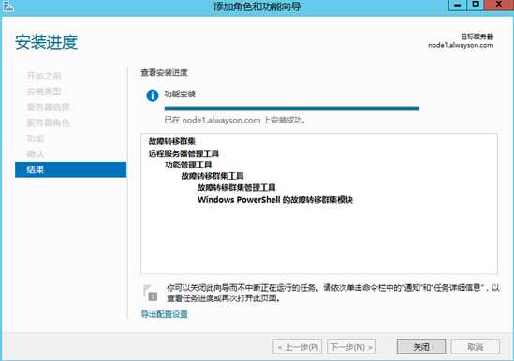
Task: Open the 导出配置设置 link
Action: click(164, 314)
